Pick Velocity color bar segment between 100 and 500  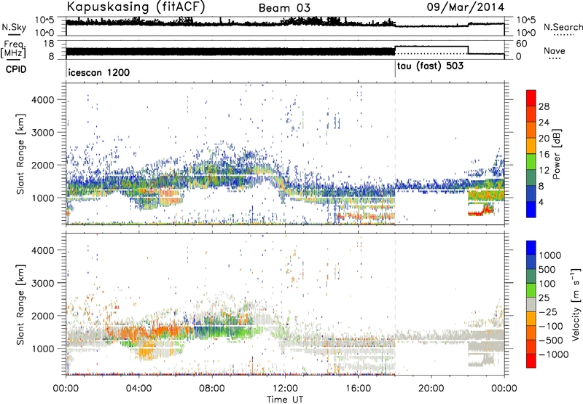531,276
